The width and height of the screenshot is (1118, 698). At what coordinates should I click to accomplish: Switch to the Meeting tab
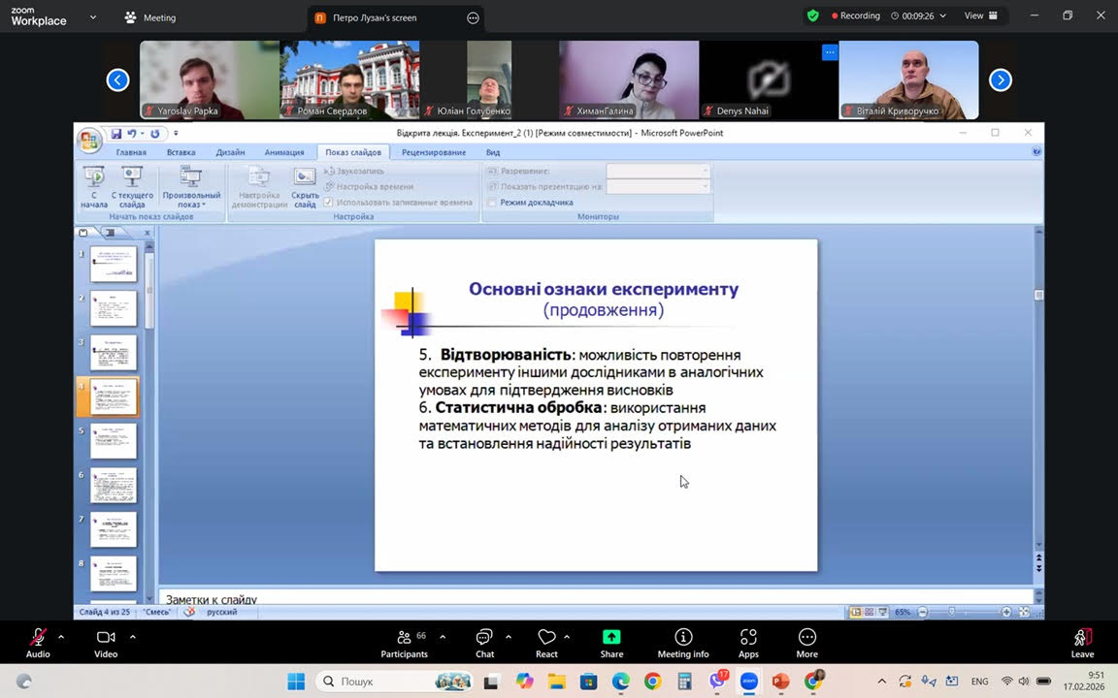tap(150, 17)
